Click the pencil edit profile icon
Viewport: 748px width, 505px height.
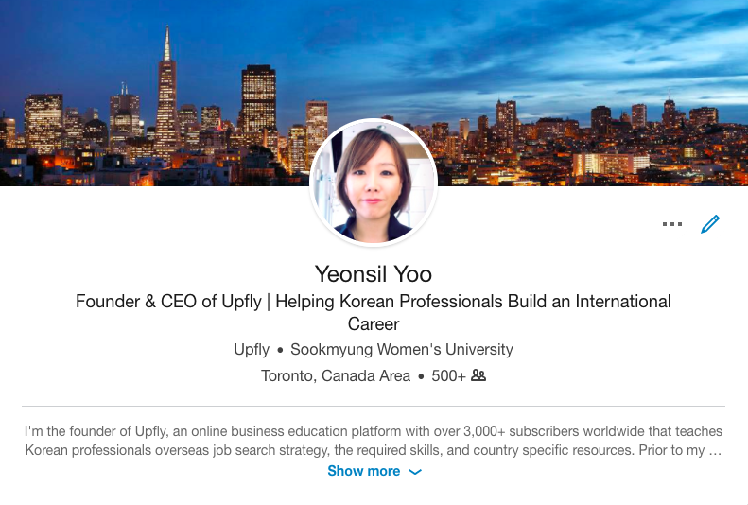coord(710,223)
